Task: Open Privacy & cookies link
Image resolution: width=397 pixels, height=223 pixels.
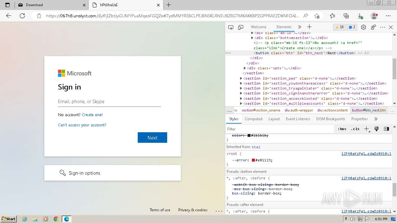Action: tap(193, 210)
